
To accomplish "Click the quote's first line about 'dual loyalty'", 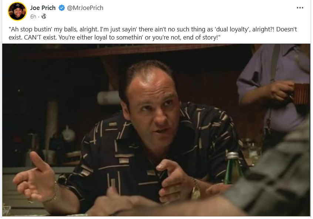I will [153, 29].
